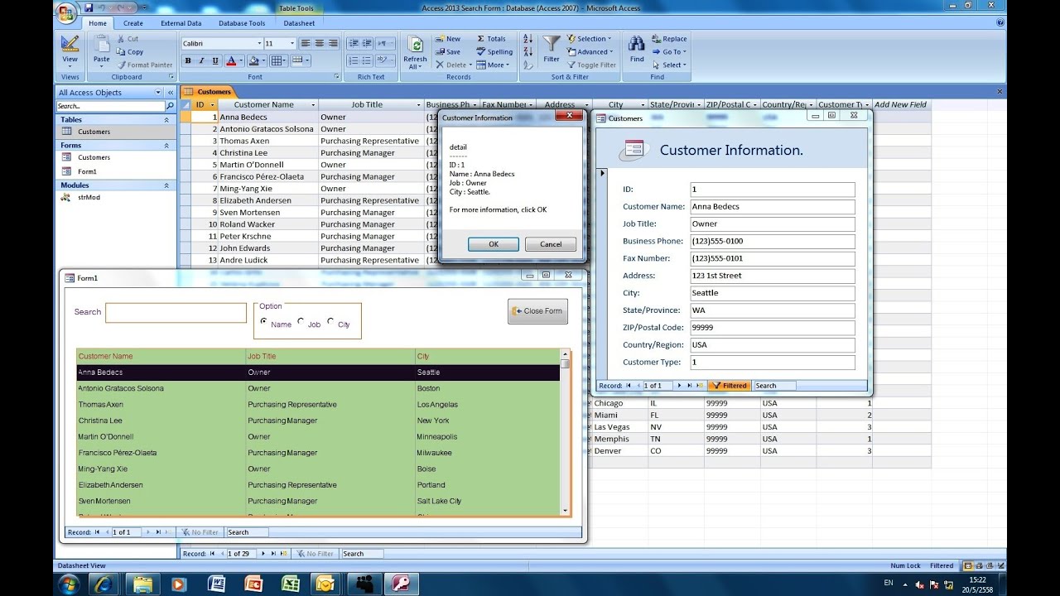The image size is (1060, 596).
Task: Click Cancel in Customer Information dialog
Action: 551,244
